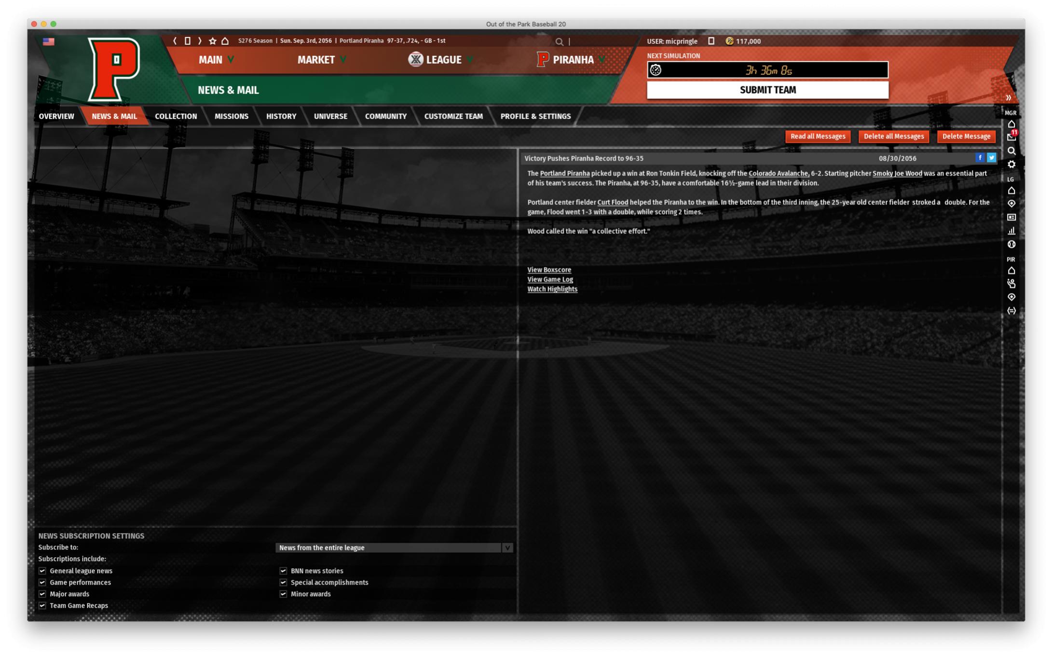This screenshot has width=1052, height=657.
Task: Toggle General league news checkbox
Action: tap(42, 571)
